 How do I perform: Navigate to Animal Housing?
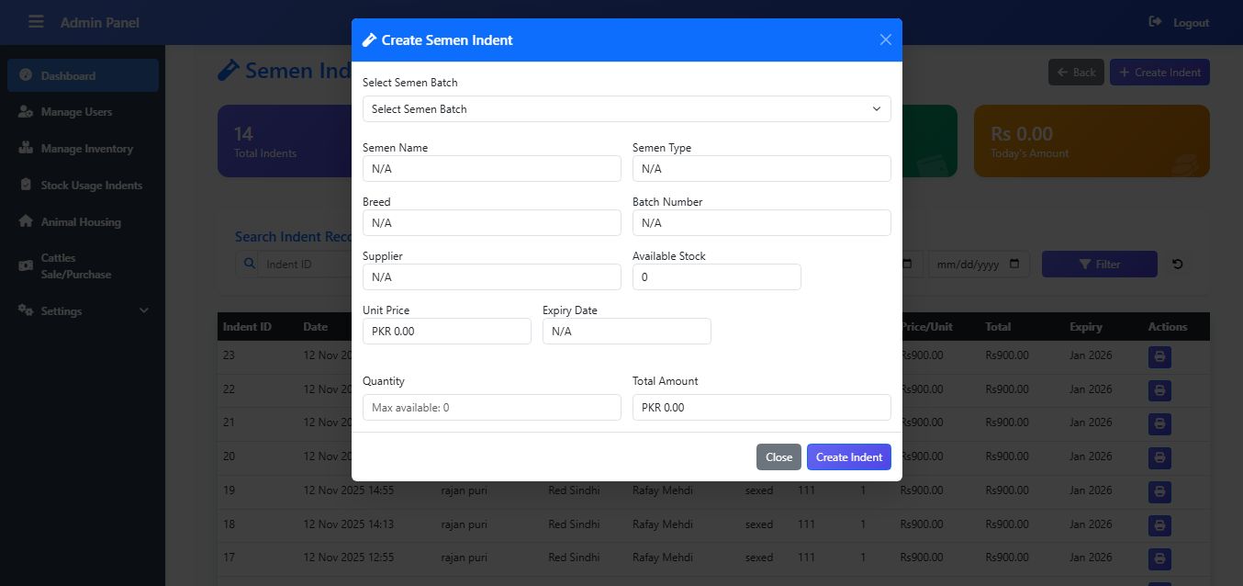pos(81,222)
